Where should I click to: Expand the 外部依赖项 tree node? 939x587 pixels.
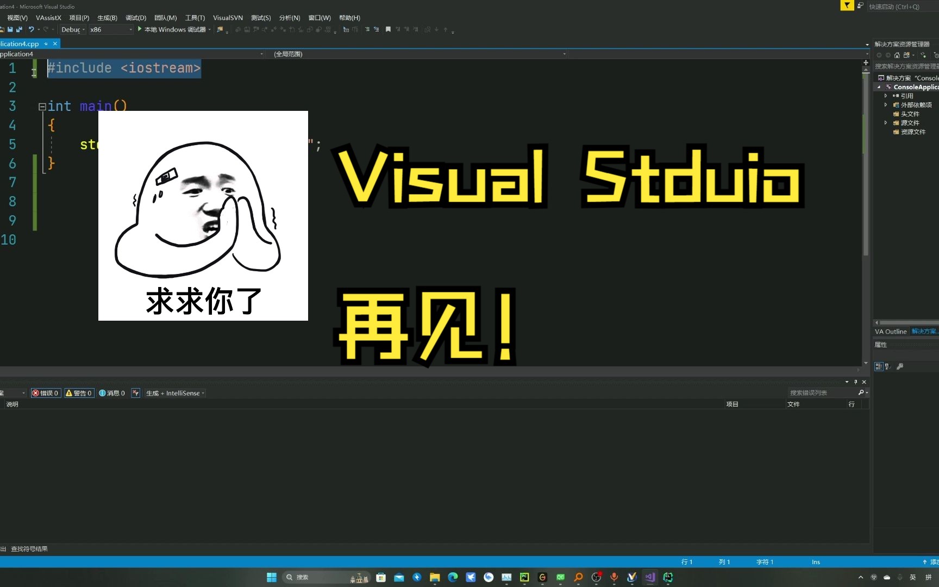point(886,105)
